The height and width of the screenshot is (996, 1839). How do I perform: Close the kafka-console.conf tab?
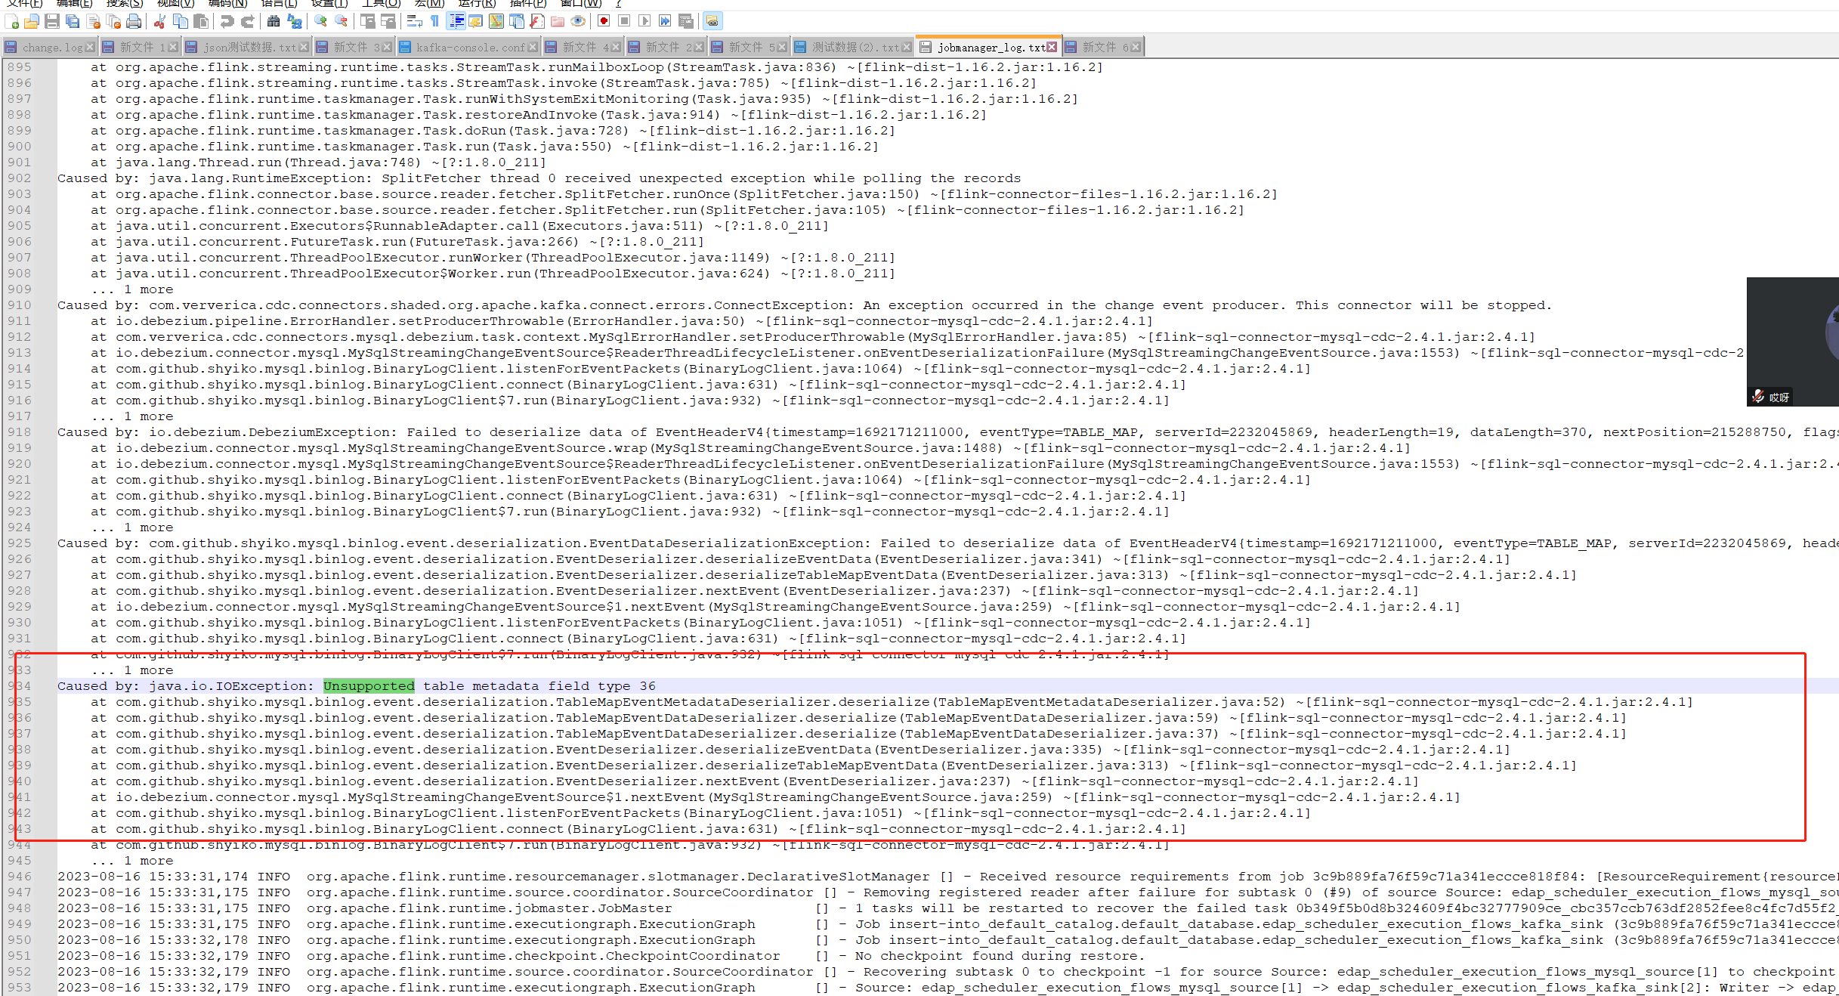point(533,47)
